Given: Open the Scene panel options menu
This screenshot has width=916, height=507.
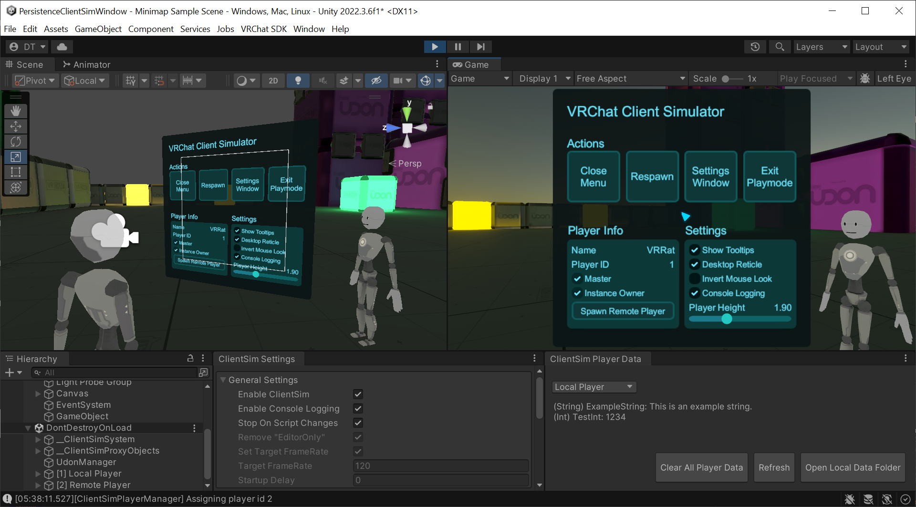Looking at the screenshot, I should click(437, 63).
